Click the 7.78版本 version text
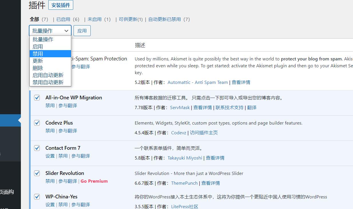 click(144, 108)
